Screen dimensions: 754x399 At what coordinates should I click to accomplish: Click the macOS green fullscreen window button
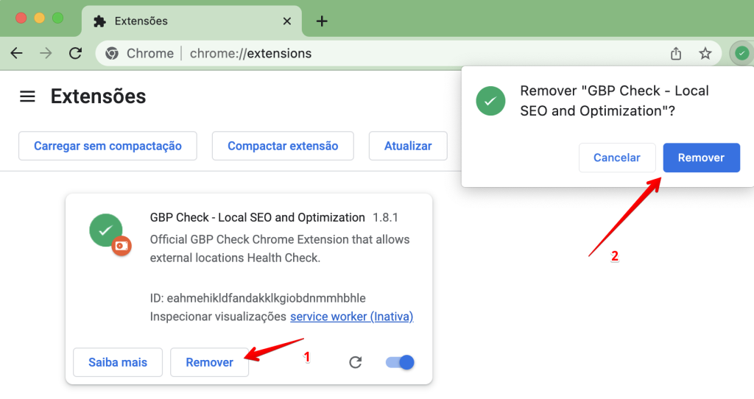(x=57, y=18)
